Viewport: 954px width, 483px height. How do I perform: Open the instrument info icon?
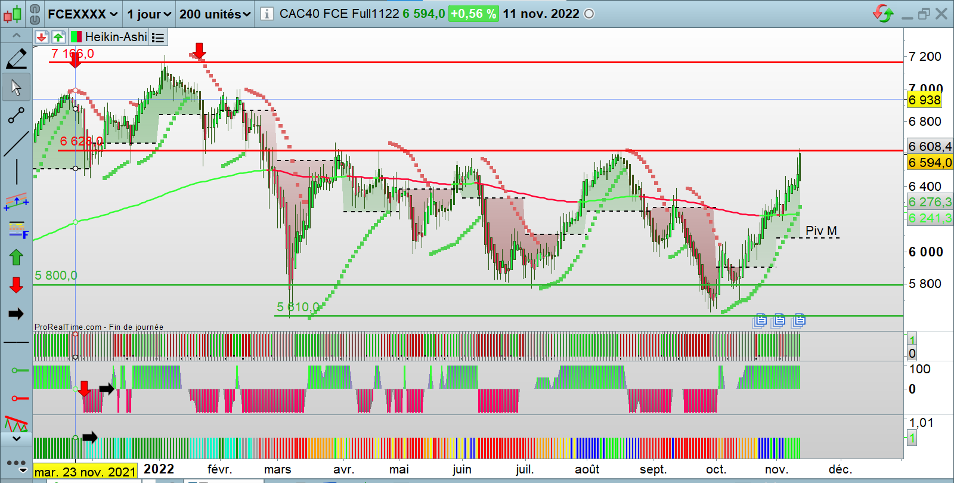pyautogui.click(x=267, y=14)
